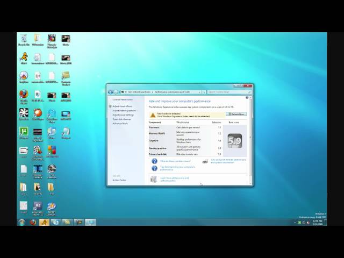The height and width of the screenshot is (258, 344).
Task: Click the Windows Start orb
Action: 21,222
